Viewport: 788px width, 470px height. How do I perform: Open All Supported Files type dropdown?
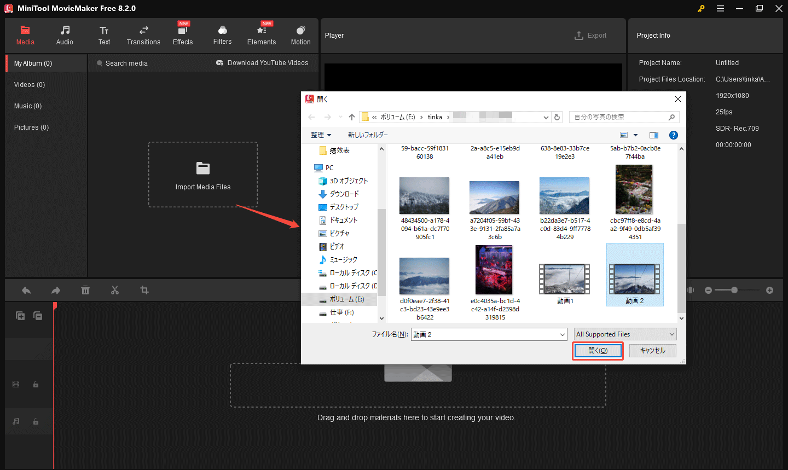pos(625,334)
